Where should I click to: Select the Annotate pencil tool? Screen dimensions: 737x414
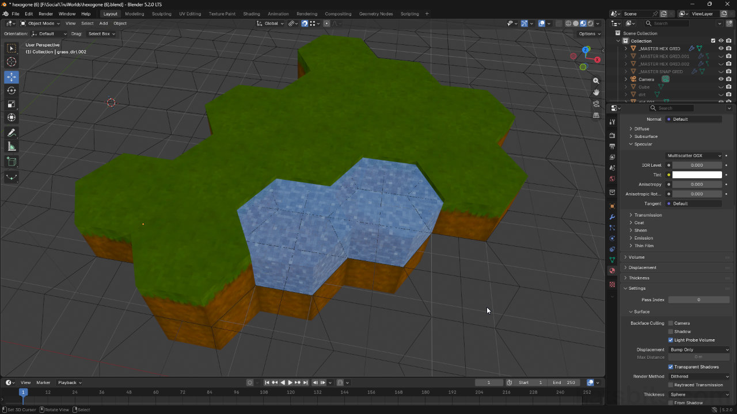click(x=12, y=133)
